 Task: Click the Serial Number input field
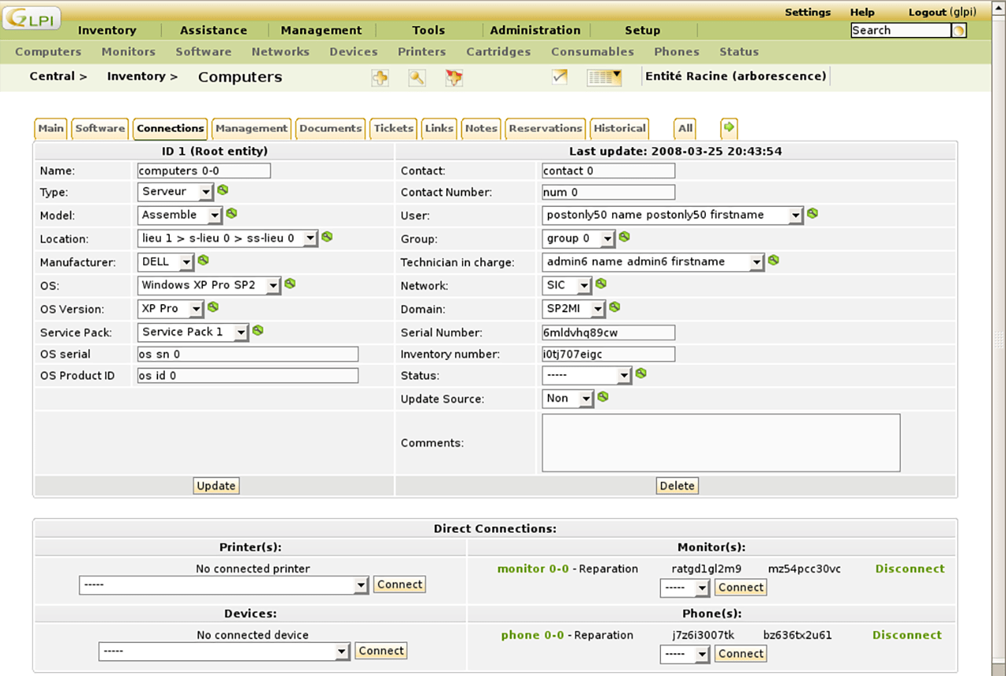(x=608, y=332)
